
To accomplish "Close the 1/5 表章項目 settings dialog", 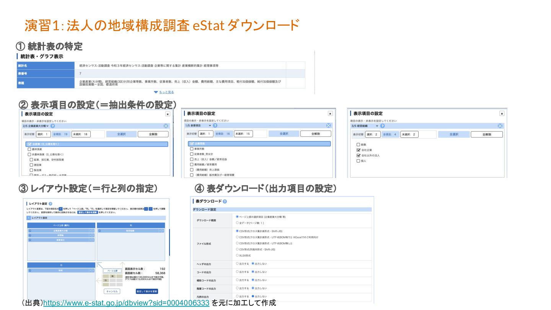I will pos(330,113).
